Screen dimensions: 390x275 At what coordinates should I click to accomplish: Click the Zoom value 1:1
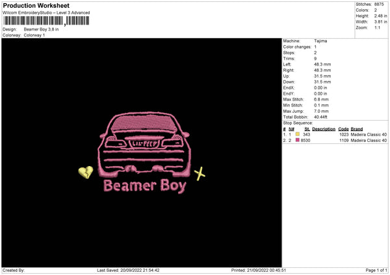379,28
